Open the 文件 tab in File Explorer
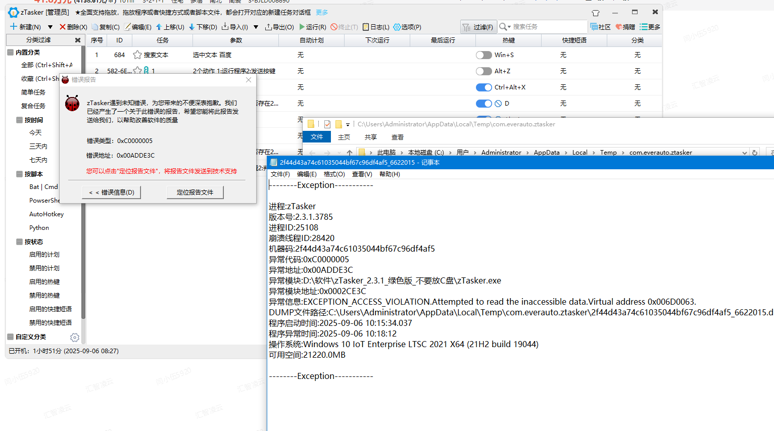 pos(317,137)
